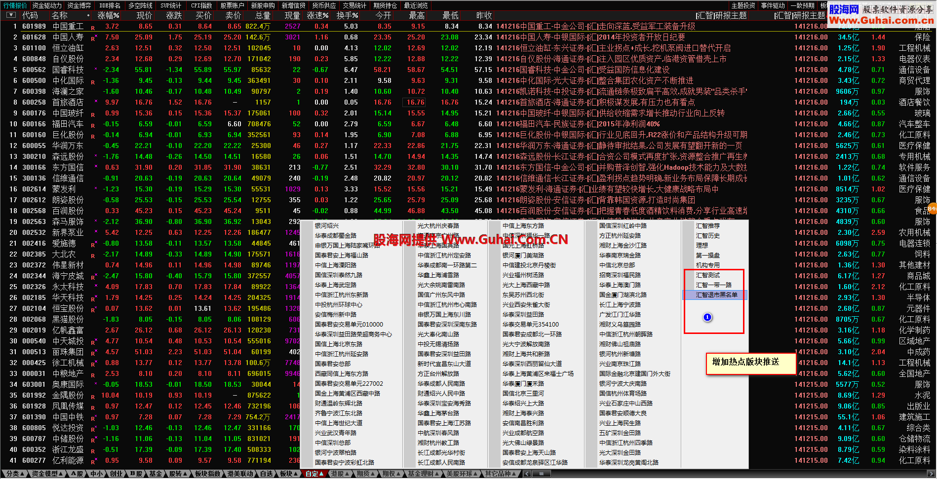This screenshot has width=937, height=479.
Task: Sort by the 昨收 column header
Action: 484,15
